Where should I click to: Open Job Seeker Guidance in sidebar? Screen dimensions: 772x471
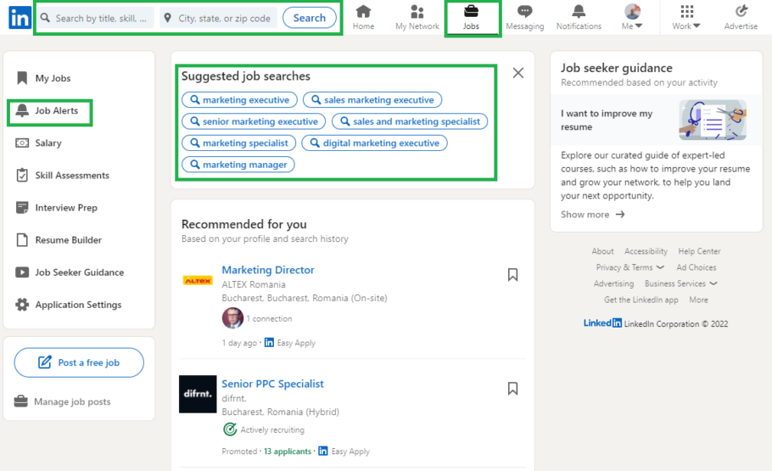coord(70,272)
